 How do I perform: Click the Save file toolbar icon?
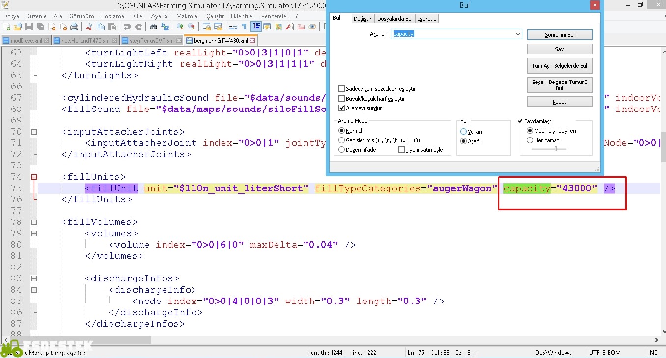(x=29, y=27)
